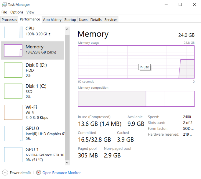The width and height of the screenshot is (201, 179).
Task: Switch to the Processes tab
Action: click(x=9, y=20)
